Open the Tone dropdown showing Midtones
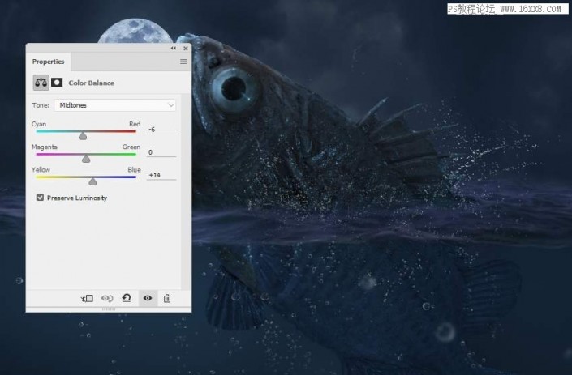The image size is (572, 375). click(x=115, y=105)
